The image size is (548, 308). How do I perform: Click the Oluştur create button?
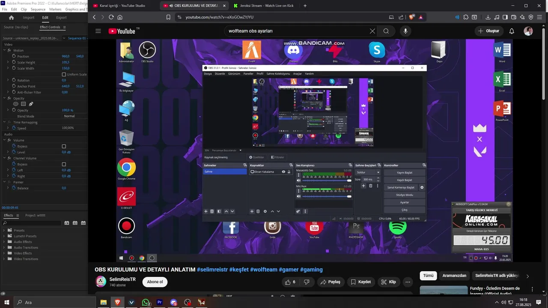click(x=488, y=31)
